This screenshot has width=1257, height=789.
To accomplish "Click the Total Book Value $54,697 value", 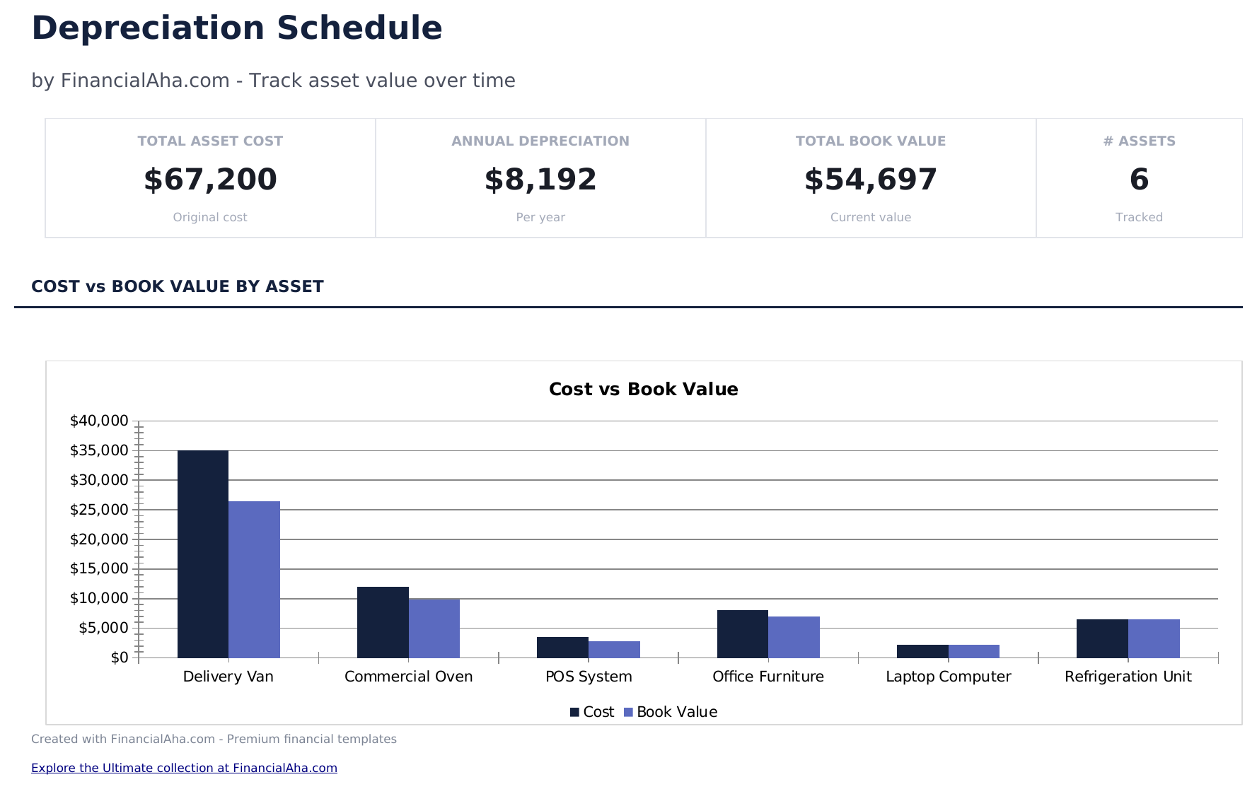I will click(x=871, y=180).
